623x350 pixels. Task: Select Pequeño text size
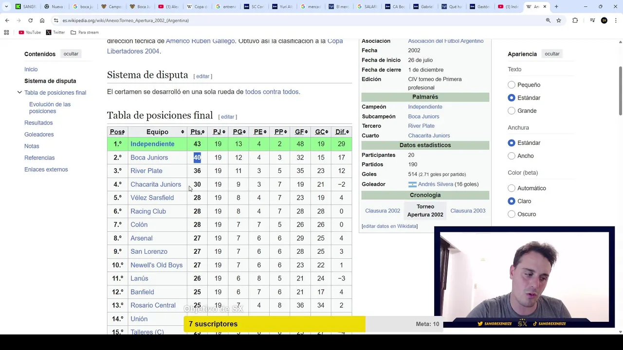point(512,85)
